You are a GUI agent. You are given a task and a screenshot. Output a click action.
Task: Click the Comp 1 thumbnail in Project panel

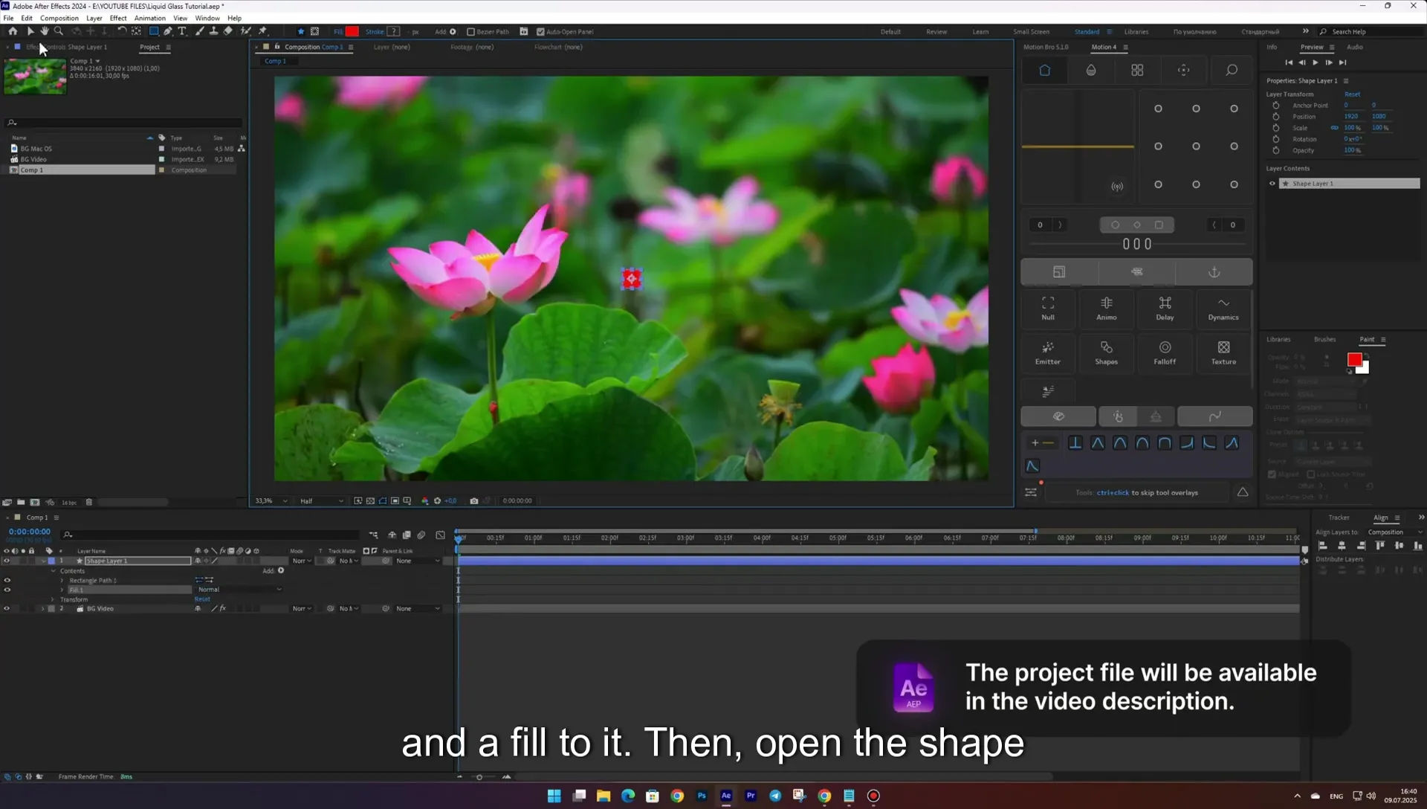pyautogui.click(x=35, y=76)
